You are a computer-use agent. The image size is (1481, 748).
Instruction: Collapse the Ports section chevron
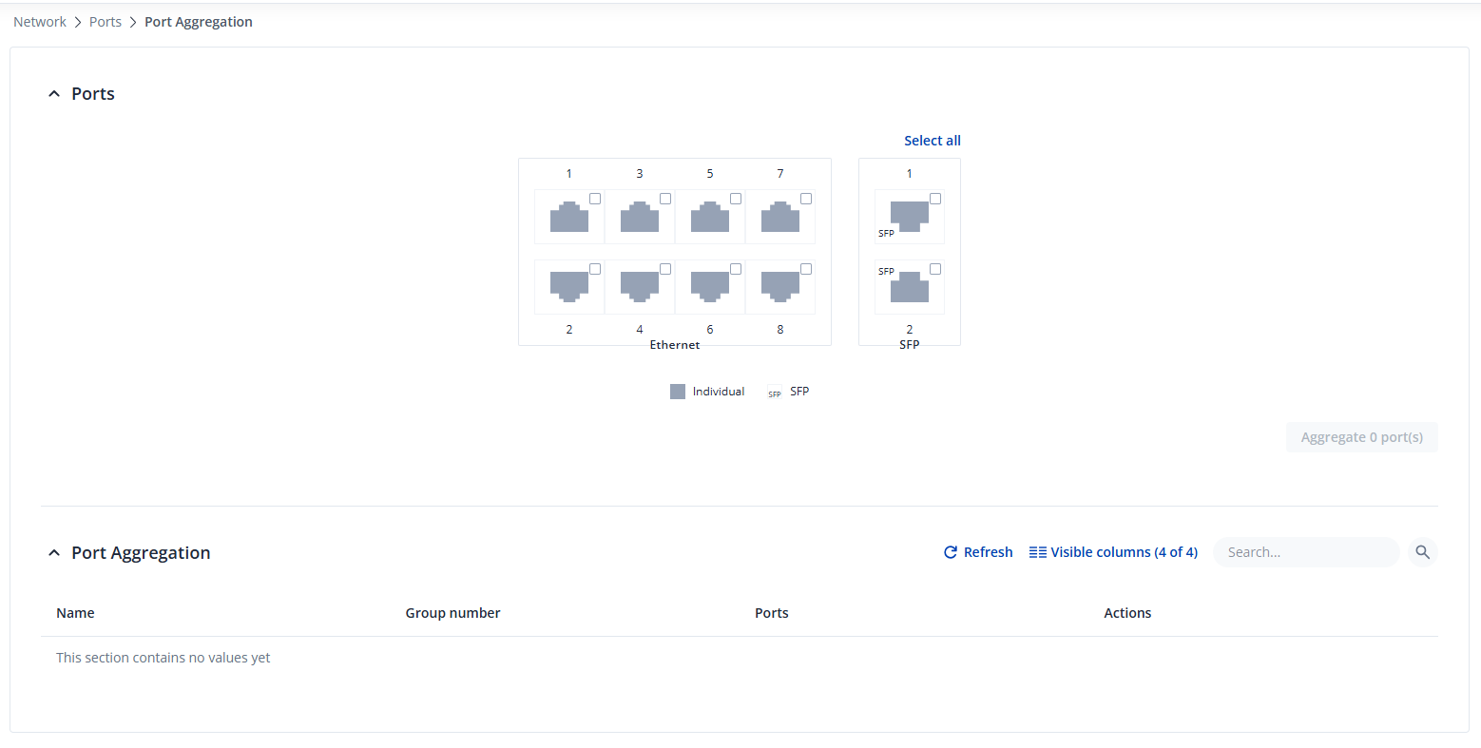click(x=54, y=94)
